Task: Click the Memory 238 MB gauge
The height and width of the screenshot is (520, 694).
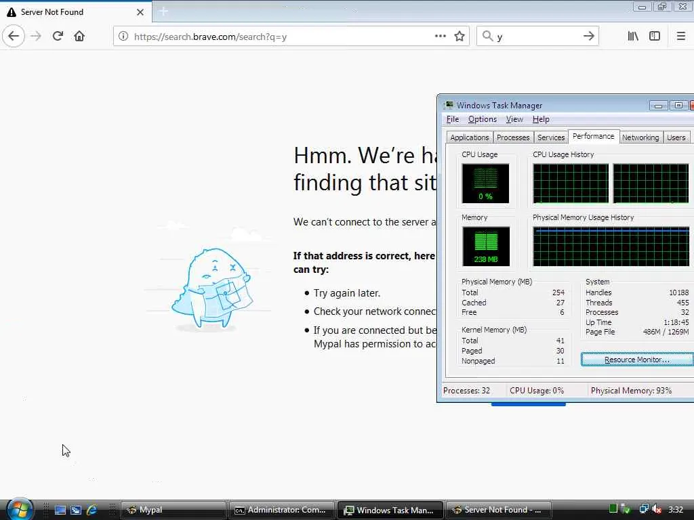Action: point(486,246)
